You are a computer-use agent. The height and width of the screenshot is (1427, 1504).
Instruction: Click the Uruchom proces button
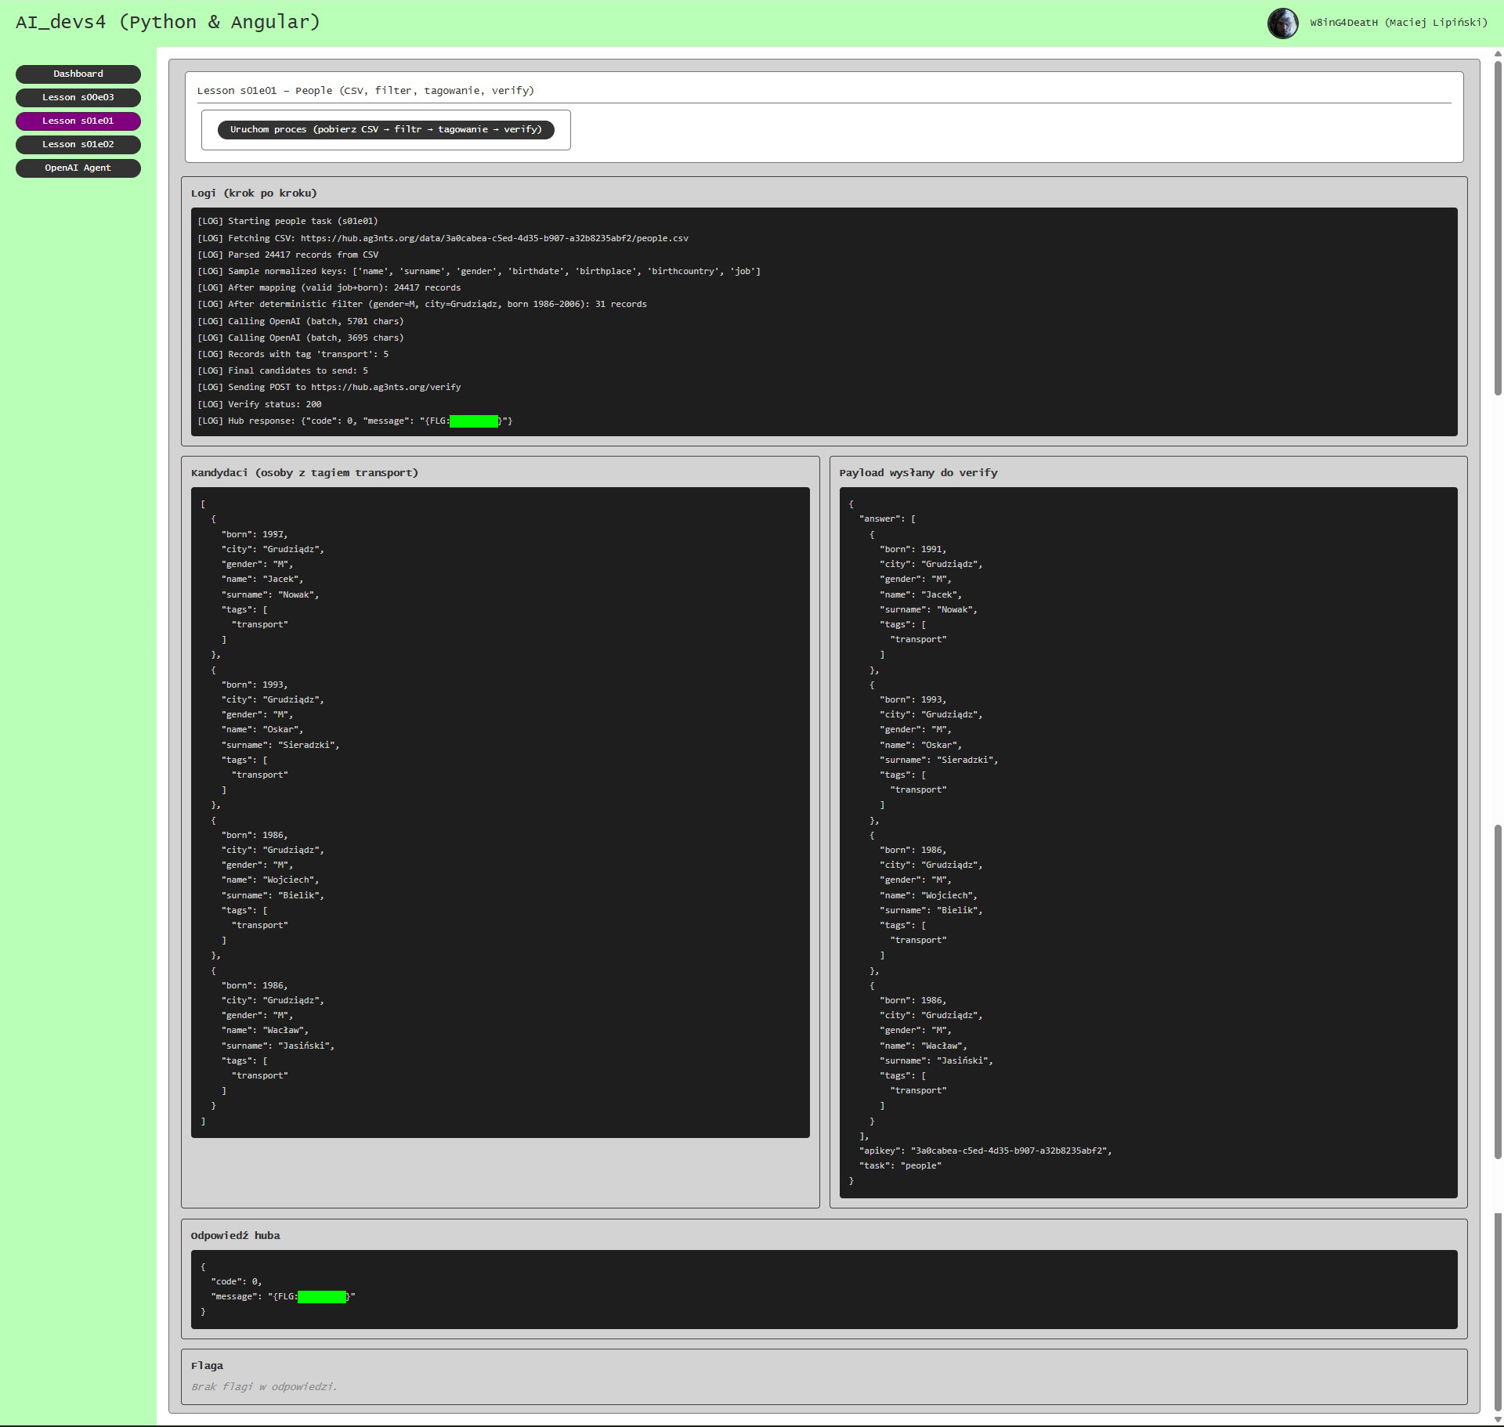[x=385, y=129]
